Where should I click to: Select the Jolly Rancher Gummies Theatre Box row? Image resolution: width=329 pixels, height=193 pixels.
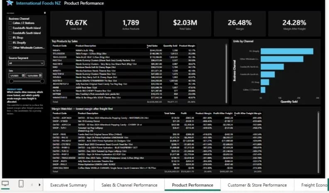coord(157,161)
